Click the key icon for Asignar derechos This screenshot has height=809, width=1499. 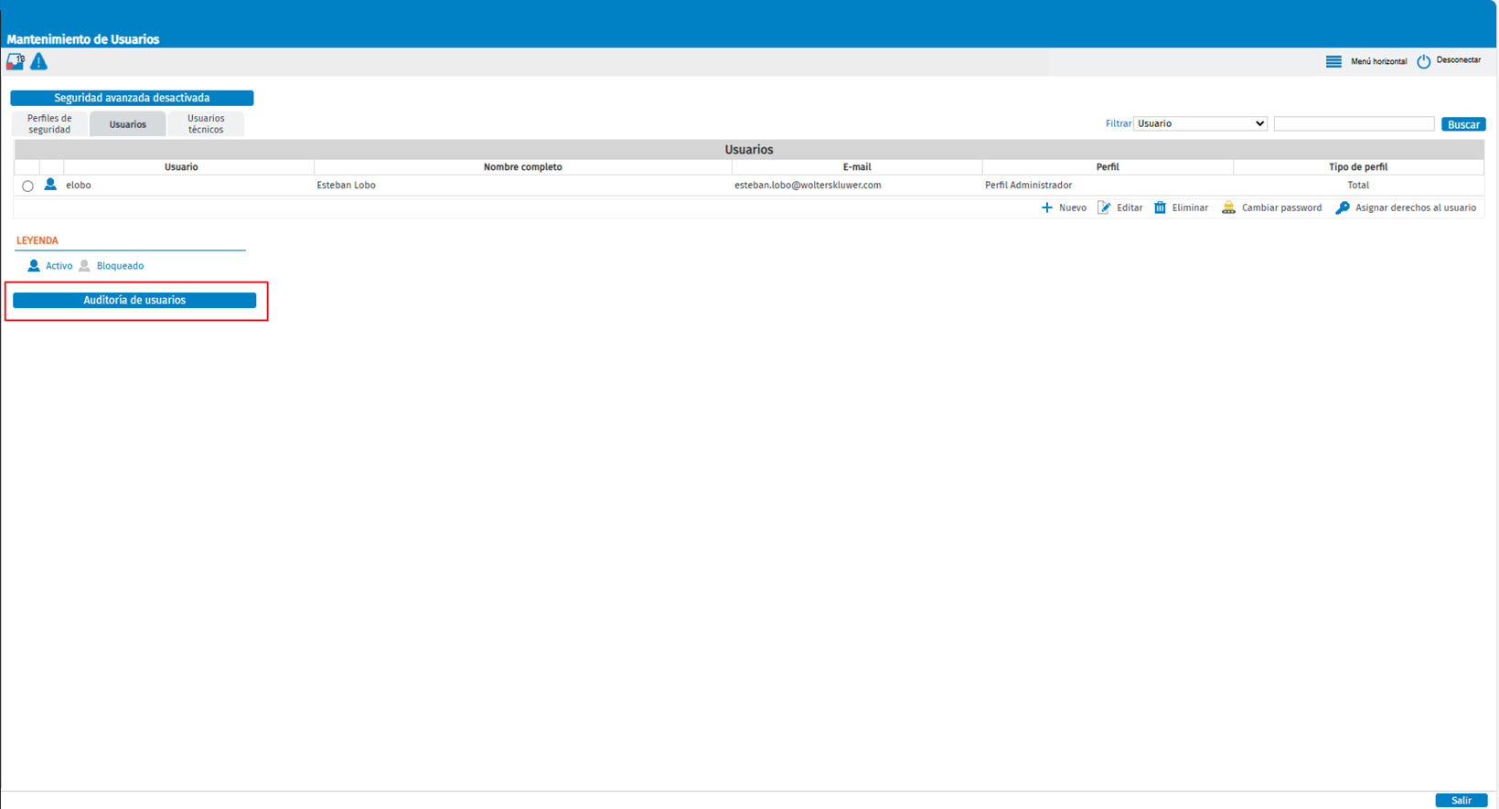(x=1343, y=208)
